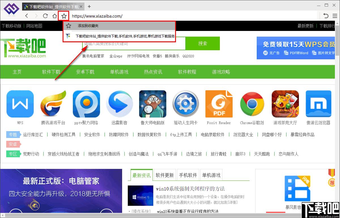Go to home page icon
This screenshot has height=218, width=340.
[55, 16]
